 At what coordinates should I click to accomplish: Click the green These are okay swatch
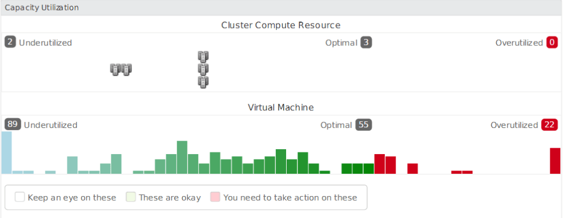pos(131,197)
